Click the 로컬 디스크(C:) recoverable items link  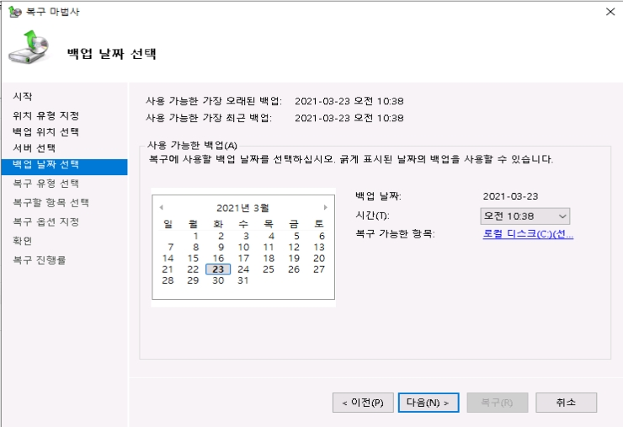click(x=528, y=234)
